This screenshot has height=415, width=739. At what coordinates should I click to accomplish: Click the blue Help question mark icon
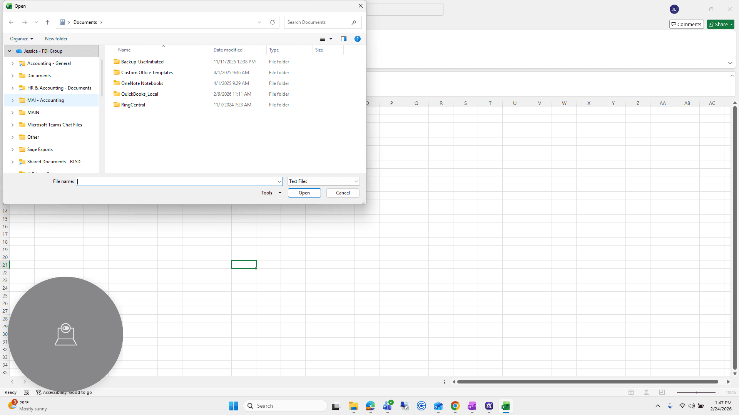pyautogui.click(x=358, y=39)
